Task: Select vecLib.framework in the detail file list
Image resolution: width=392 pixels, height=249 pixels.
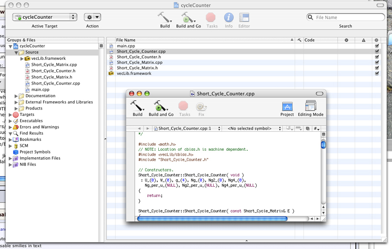Action: tap(134, 73)
